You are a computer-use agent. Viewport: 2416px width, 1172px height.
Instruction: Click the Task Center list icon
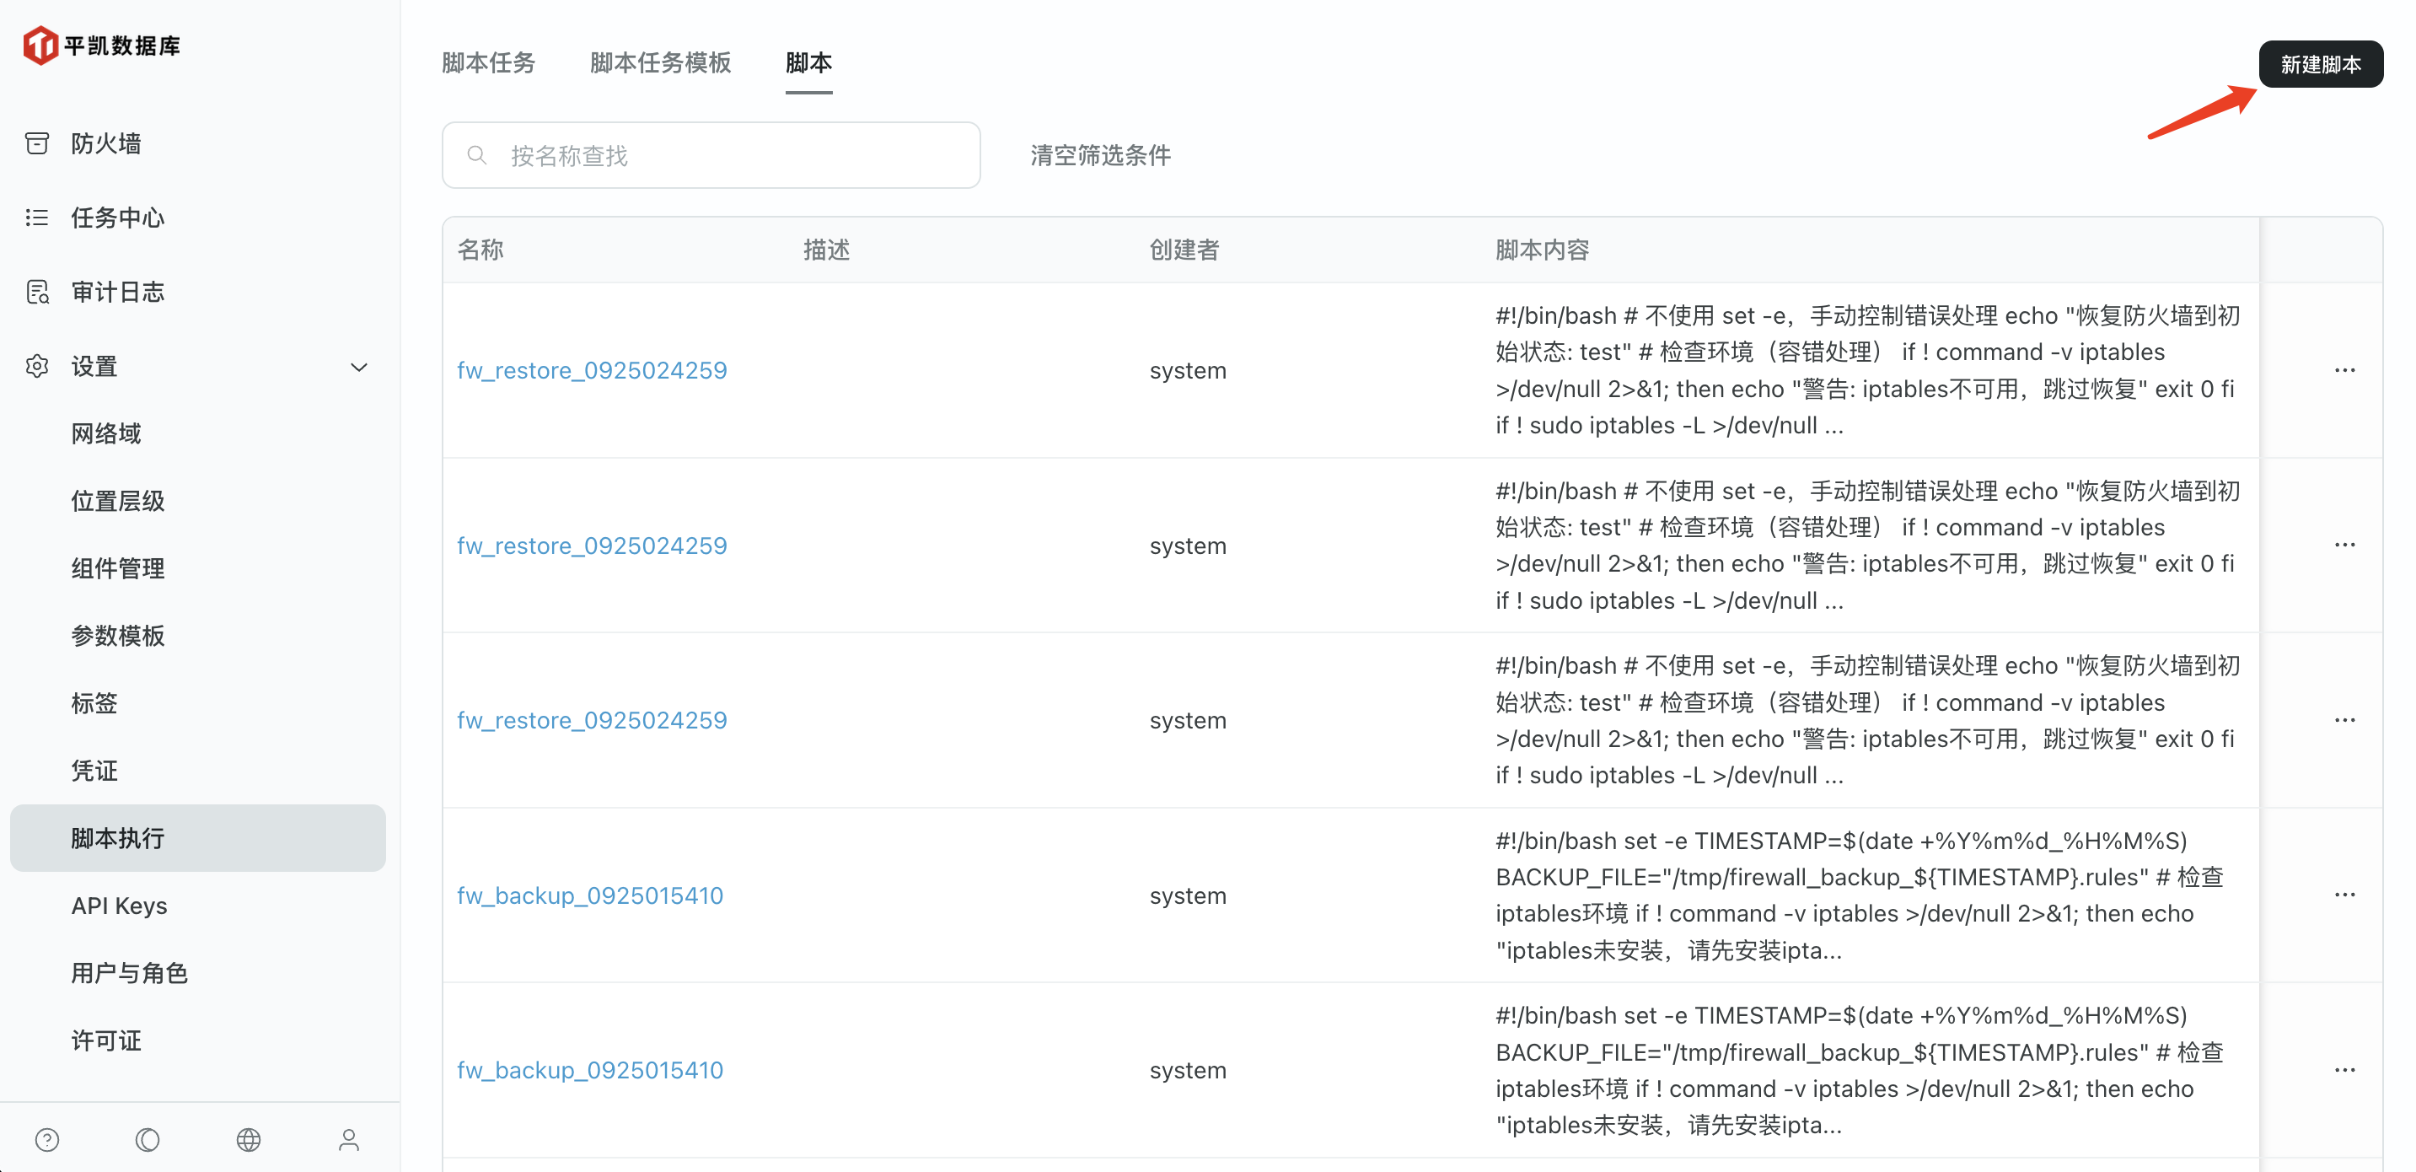click(38, 218)
